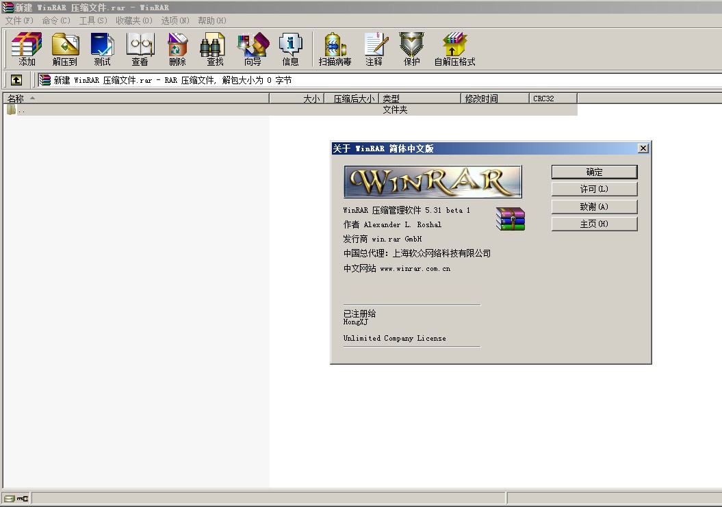Click the Extract To (解压到) icon
Screen dimensions: 722x507
(65, 49)
